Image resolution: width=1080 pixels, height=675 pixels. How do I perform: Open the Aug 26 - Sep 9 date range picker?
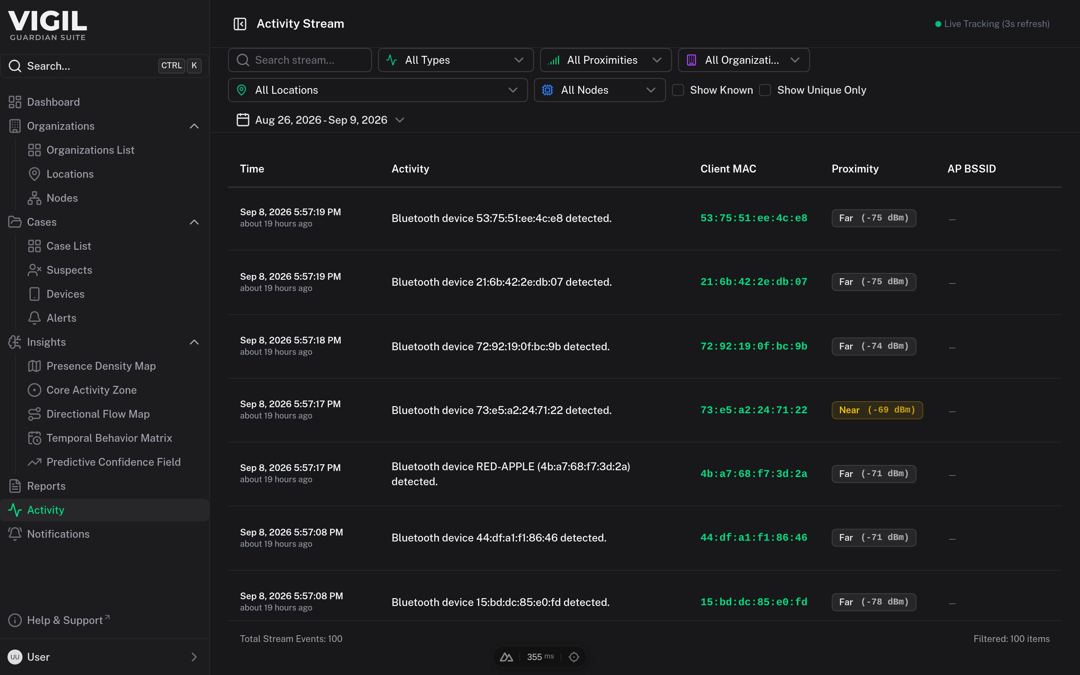coord(320,120)
